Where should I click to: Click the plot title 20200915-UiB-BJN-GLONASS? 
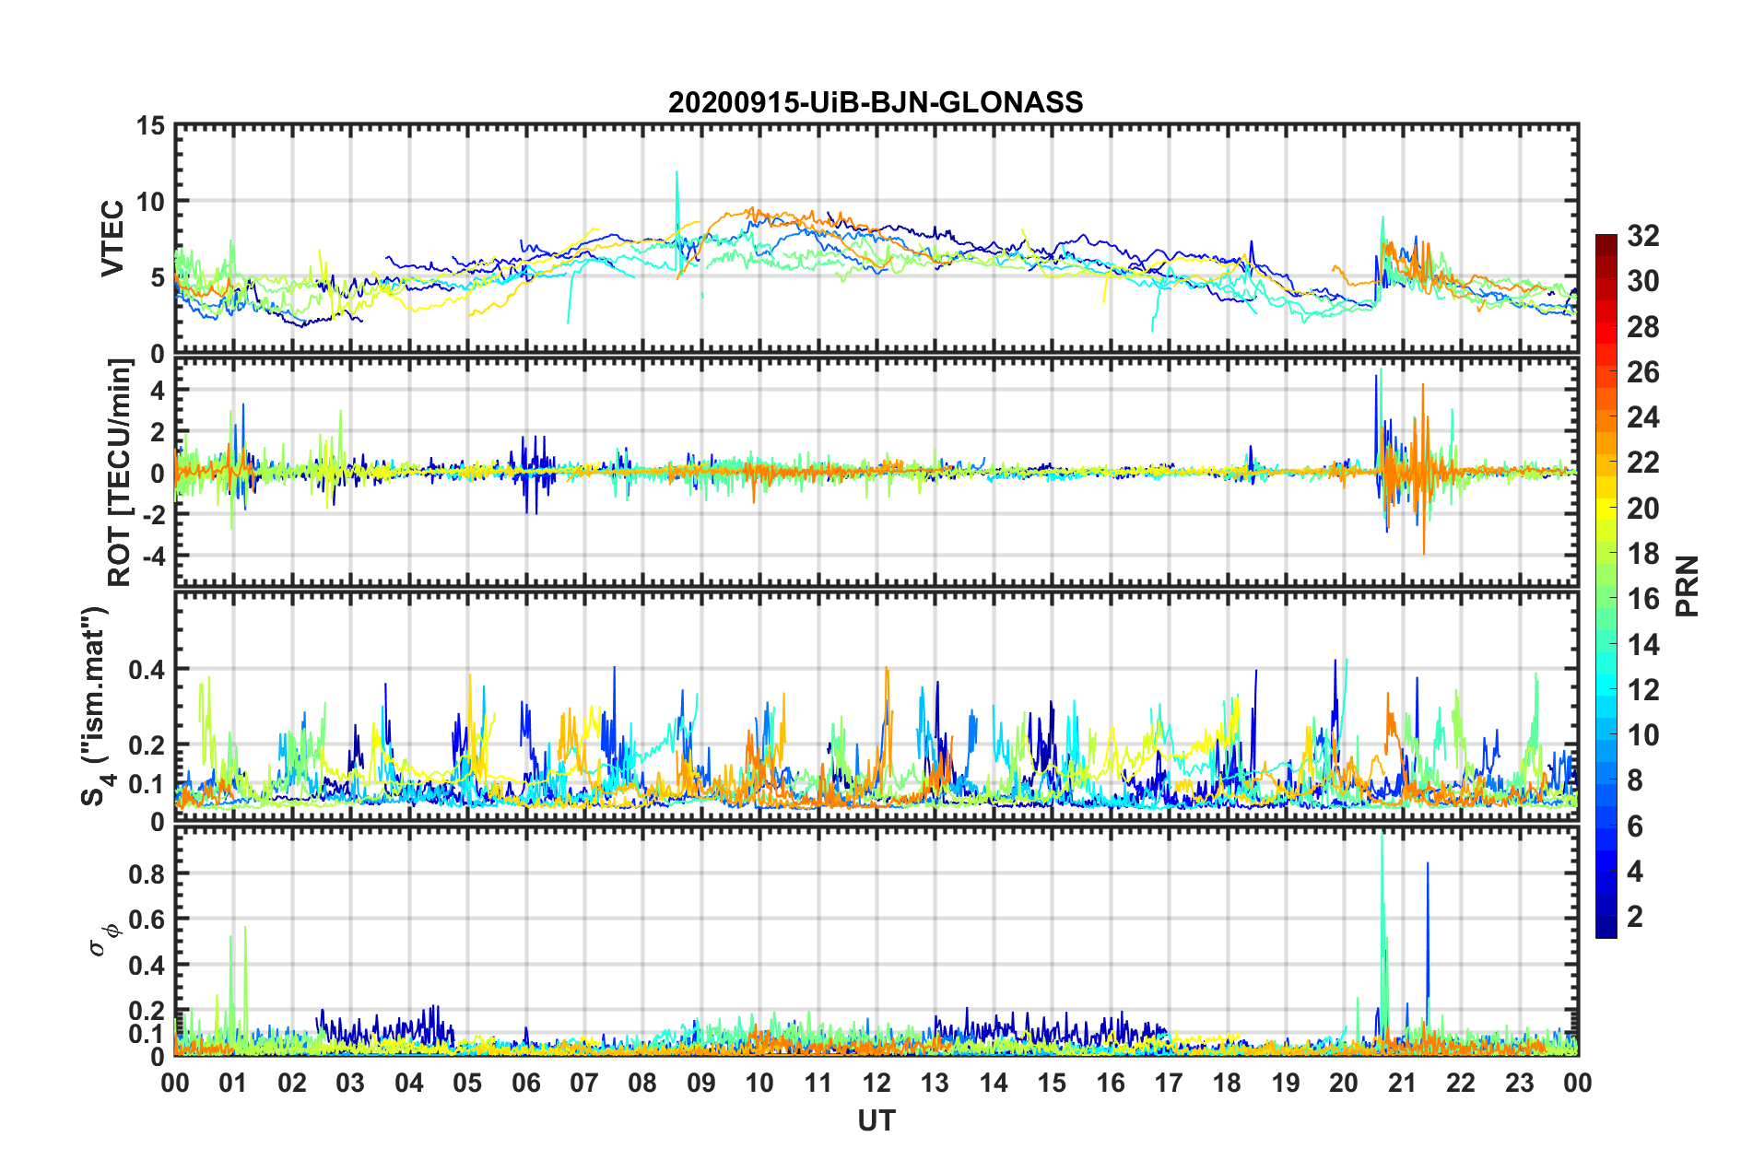point(876,102)
